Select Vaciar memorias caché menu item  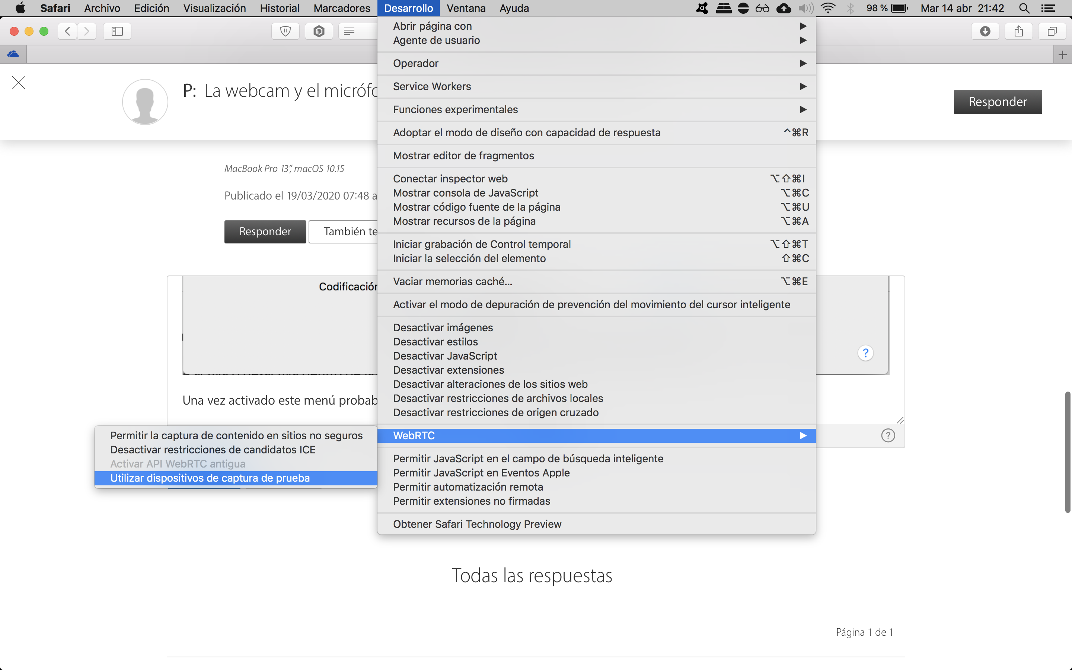[x=452, y=281]
